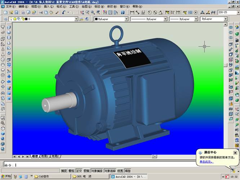This screenshot has width=240, height=180.
Task: Click the Diameter Dimension tool
Action: [155, 13]
